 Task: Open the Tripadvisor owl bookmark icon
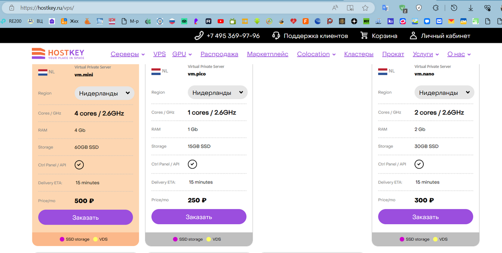coord(184,21)
